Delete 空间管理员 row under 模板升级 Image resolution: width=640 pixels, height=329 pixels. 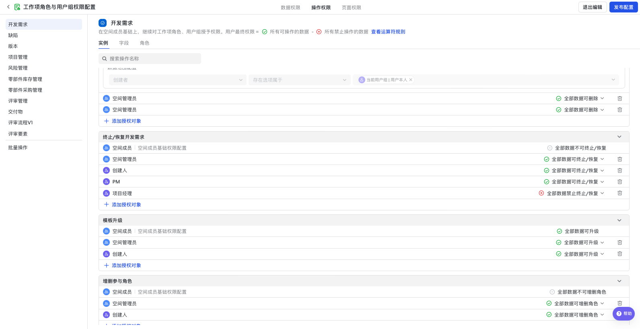(x=620, y=243)
